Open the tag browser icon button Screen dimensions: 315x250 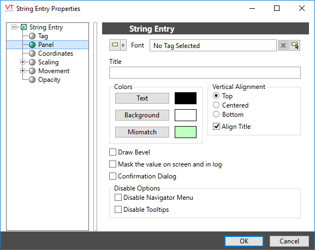pos(295,45)
